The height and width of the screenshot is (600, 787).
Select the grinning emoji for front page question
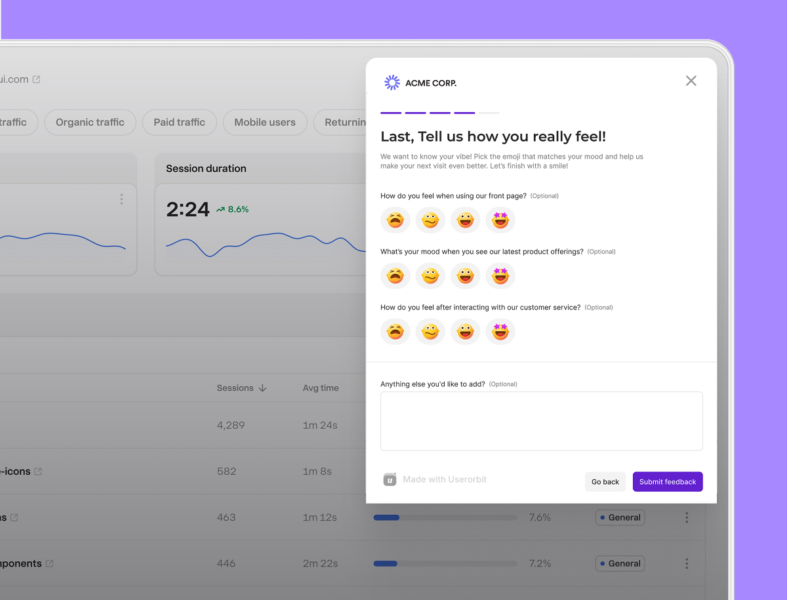tap(465, 220)
